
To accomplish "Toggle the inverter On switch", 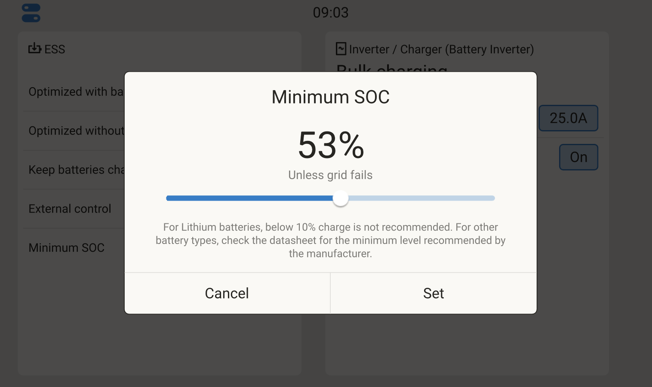I will click(x=578, y=157).
